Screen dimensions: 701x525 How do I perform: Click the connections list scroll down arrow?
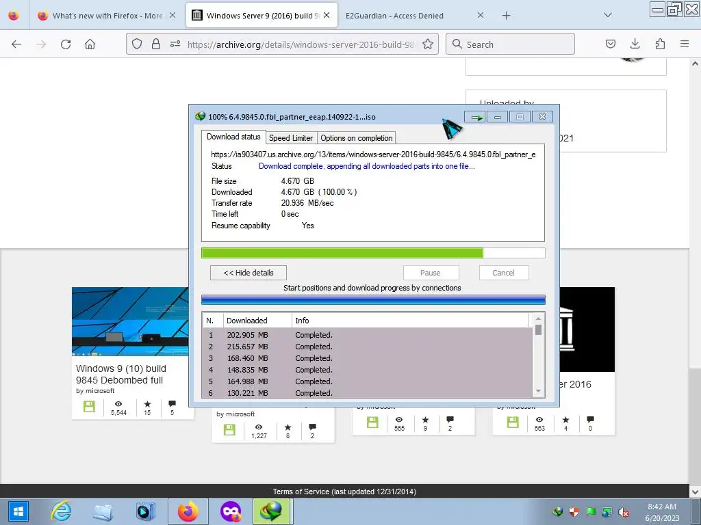(x=538, y=392)
